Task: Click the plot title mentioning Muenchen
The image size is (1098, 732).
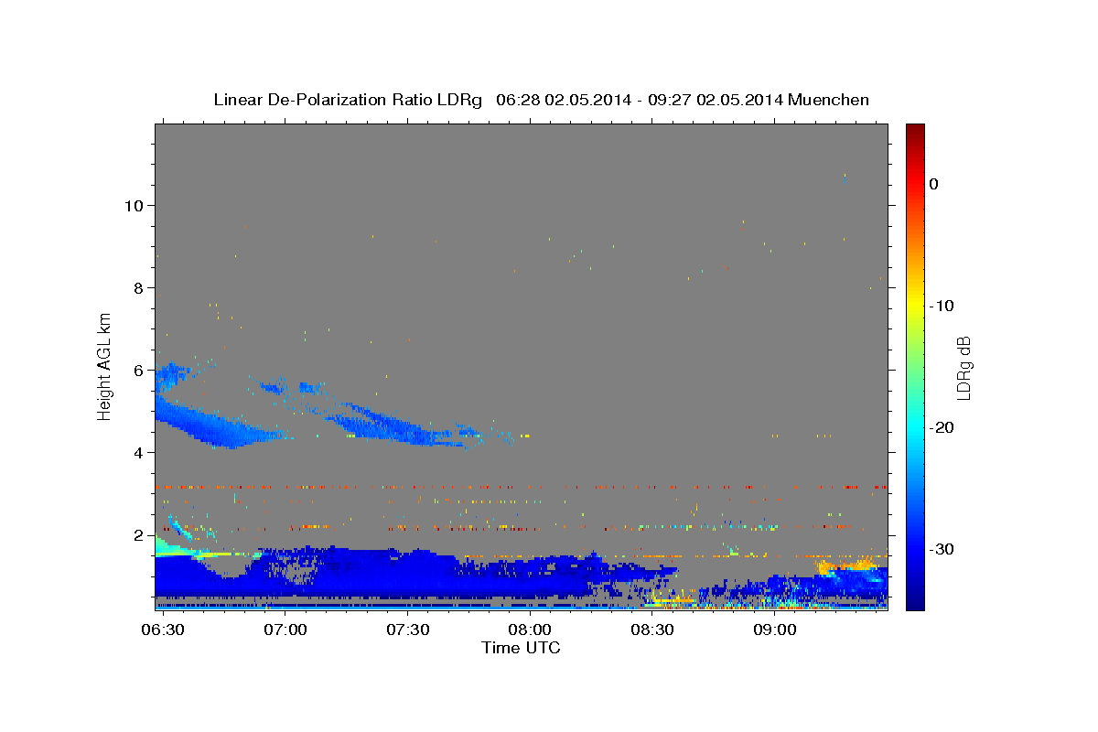Action: [541, 100]
